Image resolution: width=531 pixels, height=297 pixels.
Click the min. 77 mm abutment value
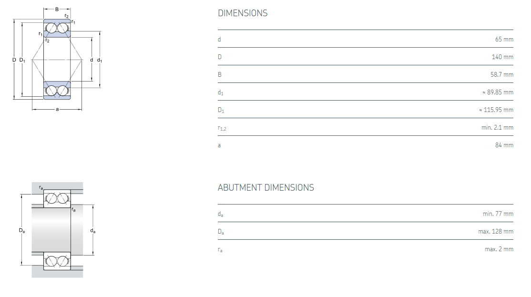click(x=498, y=214)
